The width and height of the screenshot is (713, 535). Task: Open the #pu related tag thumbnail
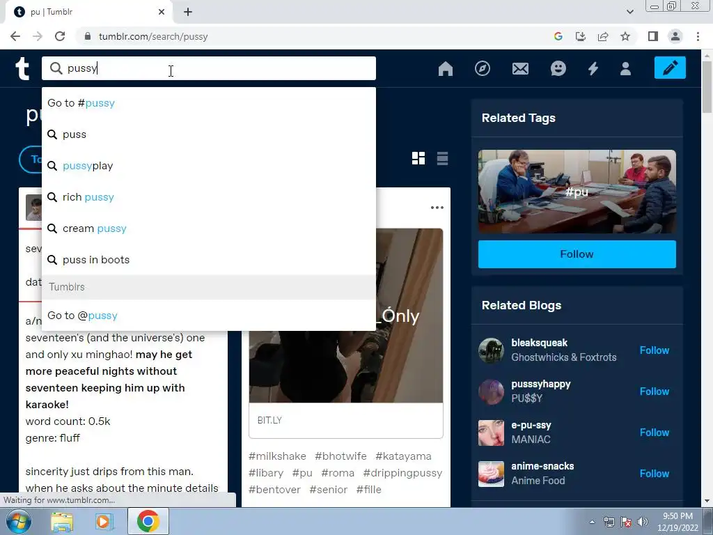pyautogui.click(x=577, y=192)
